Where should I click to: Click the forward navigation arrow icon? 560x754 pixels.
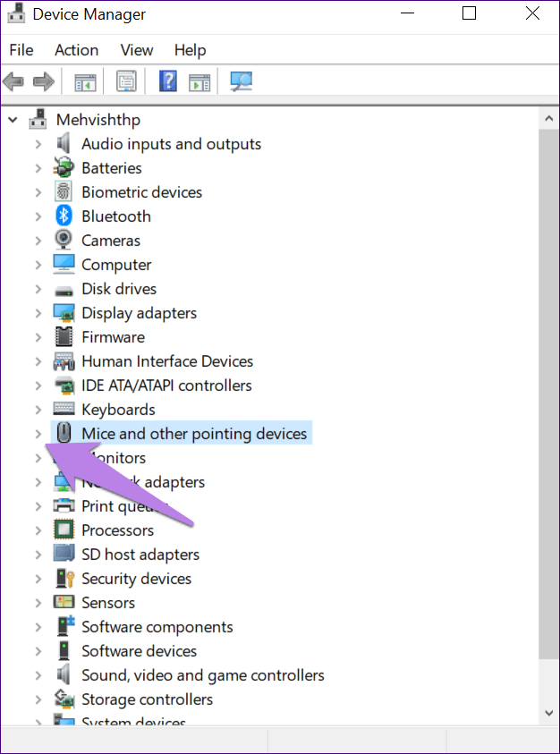(42, 80)
